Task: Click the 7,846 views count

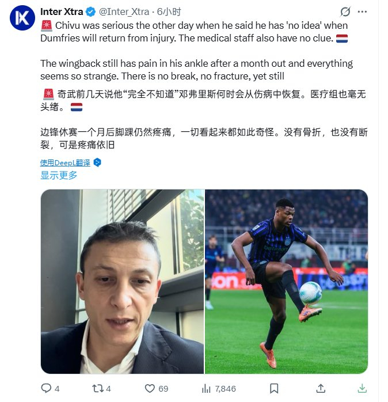Action: tap(225, 389)
